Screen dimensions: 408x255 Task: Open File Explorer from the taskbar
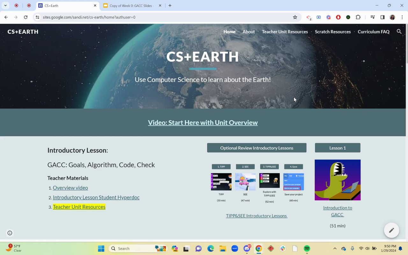[x=222, y=248]
